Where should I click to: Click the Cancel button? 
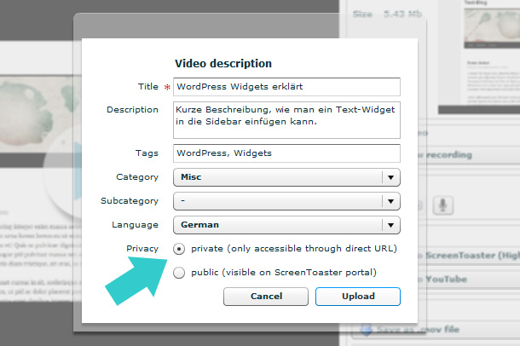click(266, 297)
